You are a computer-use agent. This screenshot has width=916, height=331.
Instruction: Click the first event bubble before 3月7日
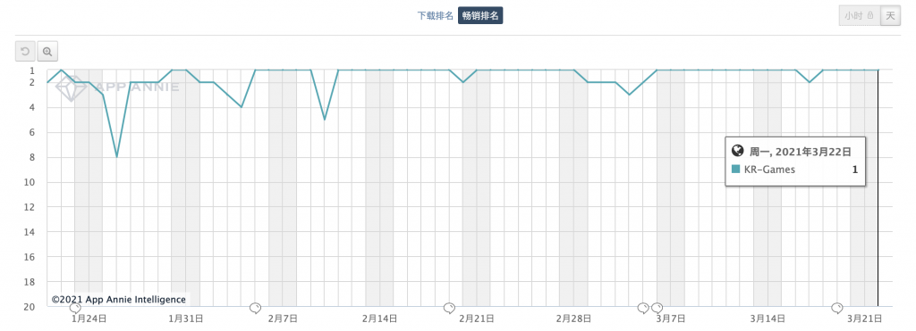click(642, 307)
